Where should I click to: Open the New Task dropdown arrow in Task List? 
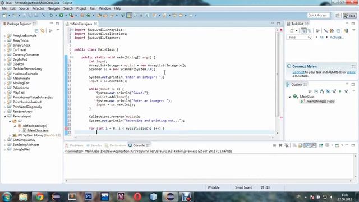[x=296, y=30]
